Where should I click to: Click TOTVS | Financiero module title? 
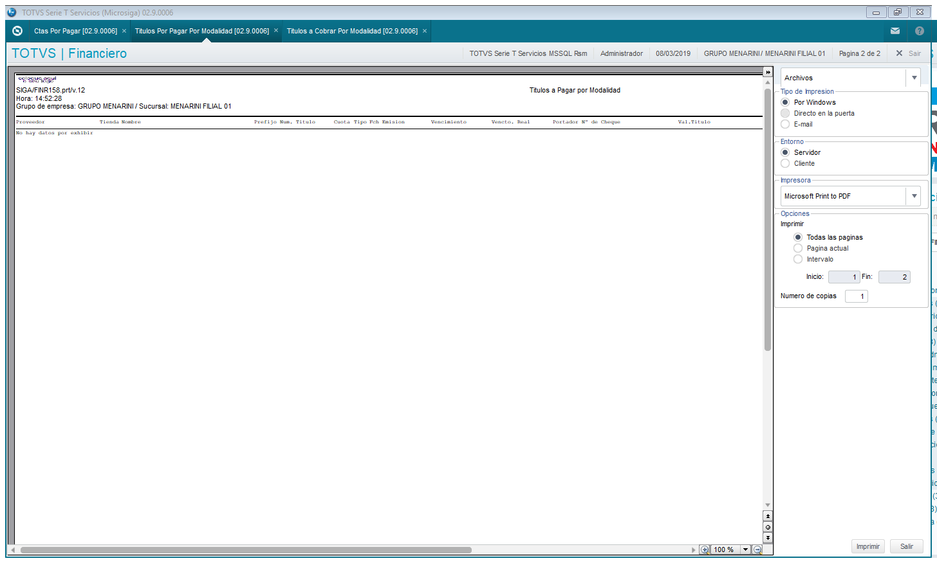coord(70,53)
